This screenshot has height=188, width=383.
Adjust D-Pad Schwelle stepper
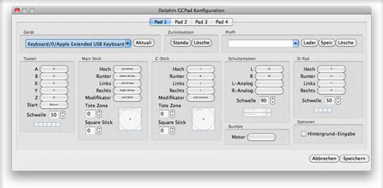(x=338, y=100)
